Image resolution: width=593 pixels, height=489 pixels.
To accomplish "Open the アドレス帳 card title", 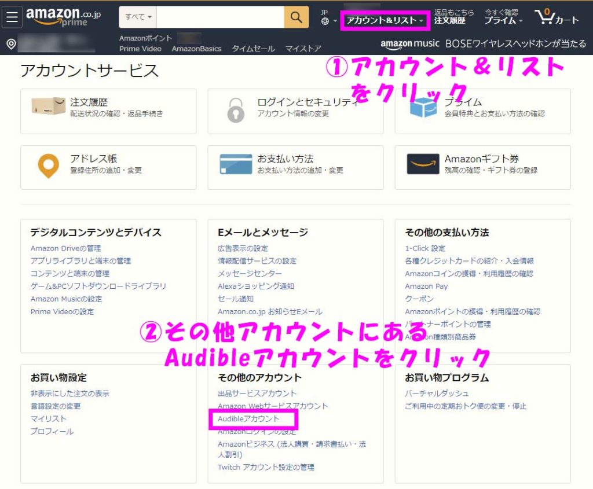I will pos(93,159).
